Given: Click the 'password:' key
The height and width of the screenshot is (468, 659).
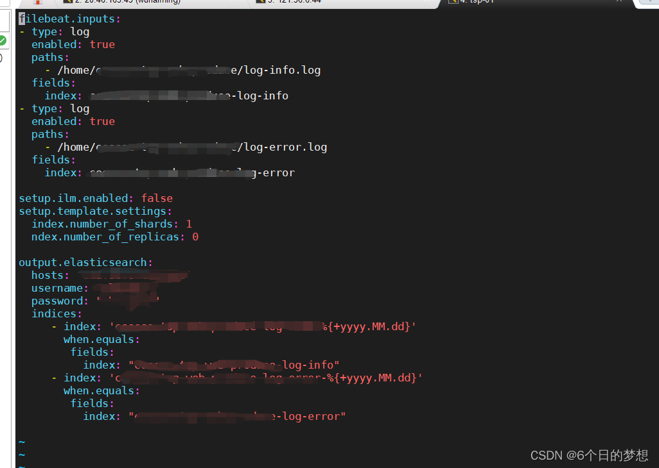Looking at the screenshot, I should coord(60,301).
